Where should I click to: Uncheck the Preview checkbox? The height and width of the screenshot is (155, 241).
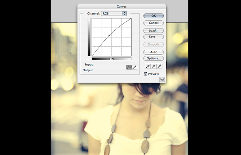pos(145,74)
